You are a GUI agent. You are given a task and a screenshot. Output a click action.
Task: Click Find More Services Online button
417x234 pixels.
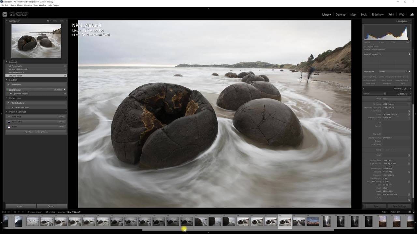tap(36, 132)
